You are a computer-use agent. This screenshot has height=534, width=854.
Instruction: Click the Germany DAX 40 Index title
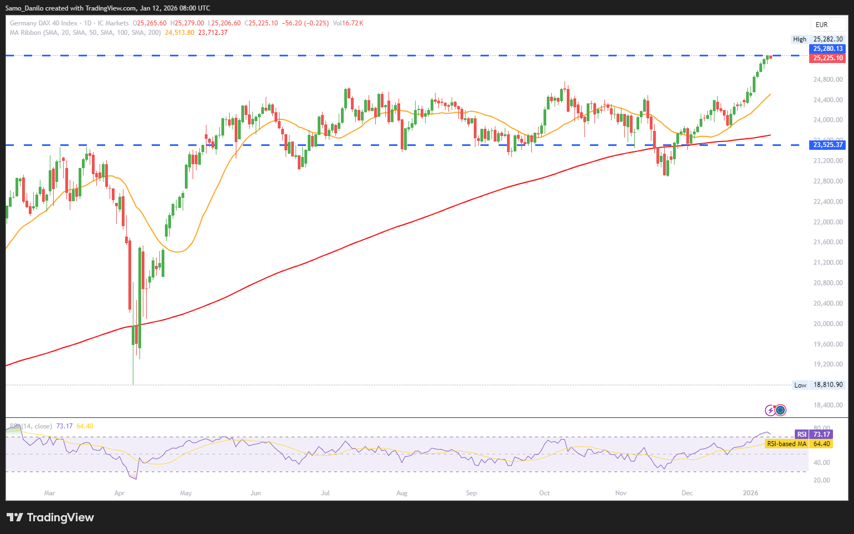click(44, 23)
